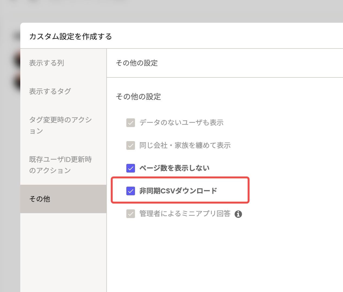Click the 同じ会社・家族を纏めて表示 label text
Viewport: 343px width, 292px height.
point(185,145)
